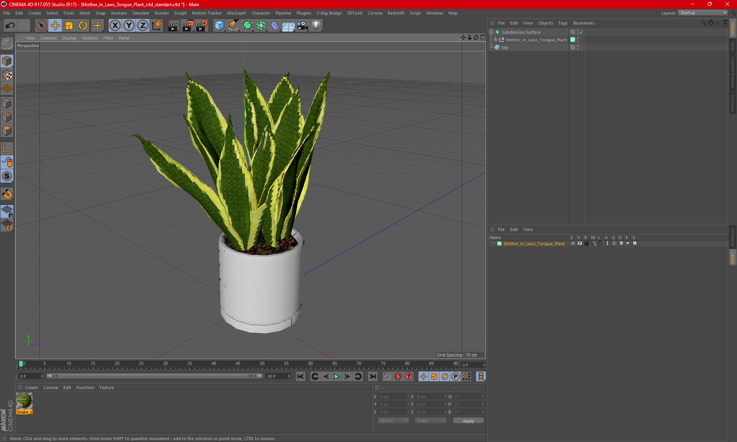
Task: Click the Apply button
Action: pos(468,421)
